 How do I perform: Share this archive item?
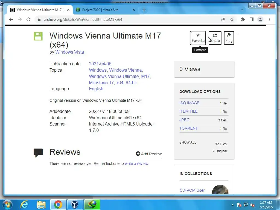tap(215, 38)
